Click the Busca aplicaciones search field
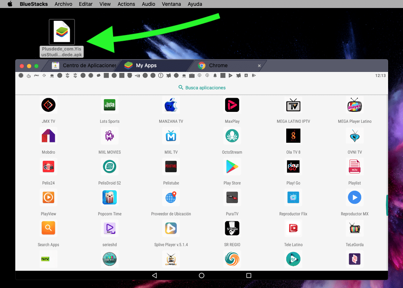403x288 pixels. [202, 88]
